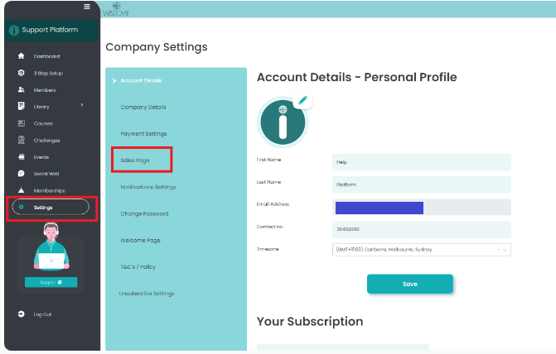This screenshot has height=354, width=556.
Task: Expand the Account Details section chevron
Action: click(x=114, y=80)
